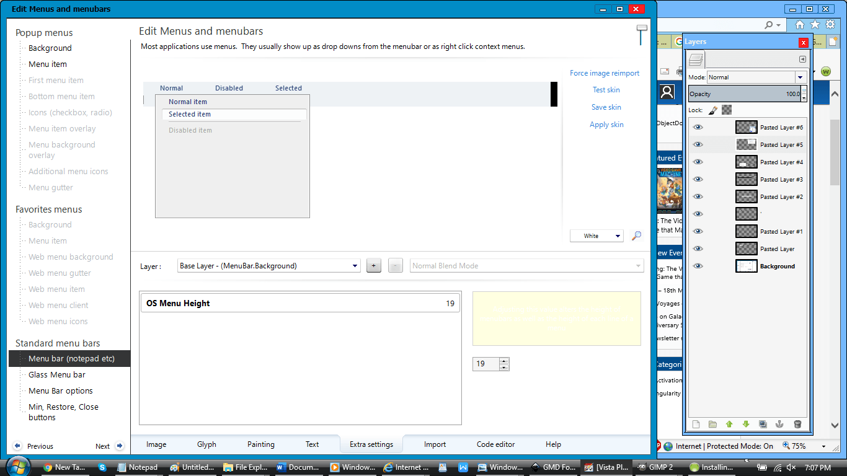Open Normal Blend Mode dropdown
This screenshot has width=847, height=476.
526,266
